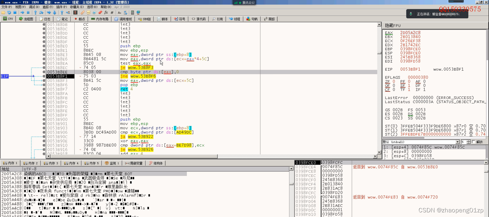Click the argument count spinner beside 5

[x=468, y=142]
